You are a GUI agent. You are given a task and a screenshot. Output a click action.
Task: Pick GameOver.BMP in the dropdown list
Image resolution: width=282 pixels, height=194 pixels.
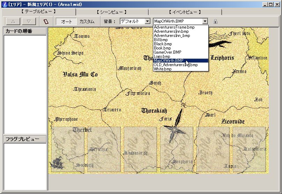click(181, 52)
